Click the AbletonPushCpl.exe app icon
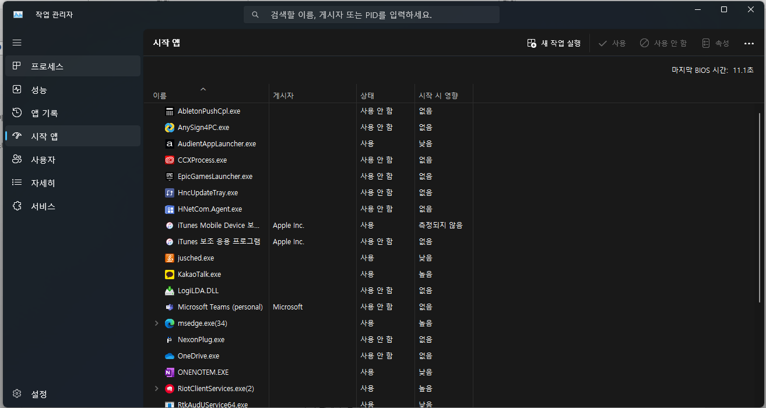Image resolution: width=766 pixels, height=408 pixels. pos(170,111)
